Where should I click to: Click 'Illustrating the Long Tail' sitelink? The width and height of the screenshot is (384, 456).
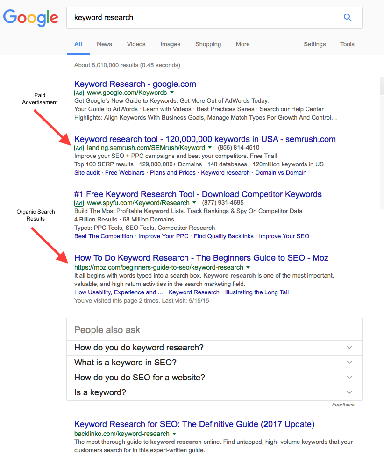256,292
